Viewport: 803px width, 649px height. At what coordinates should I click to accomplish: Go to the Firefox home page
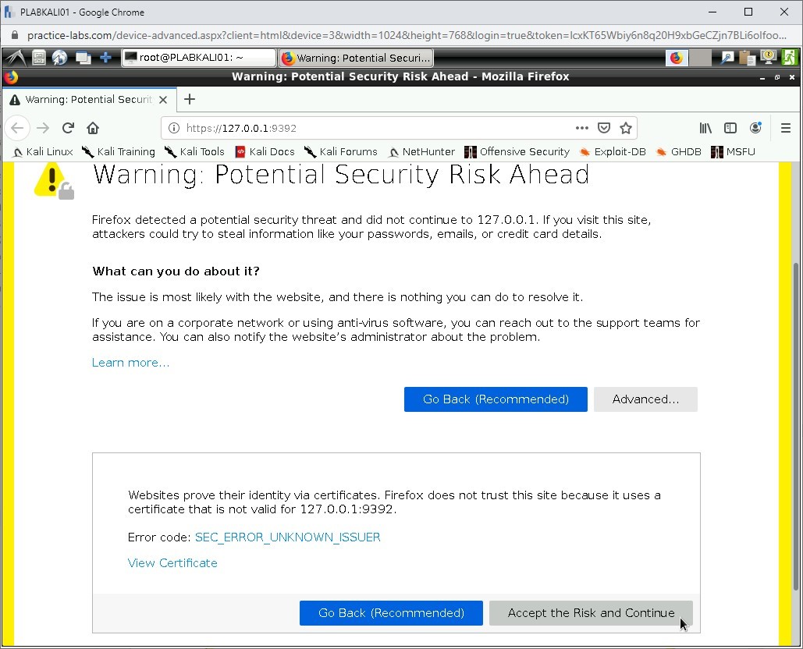93,128
